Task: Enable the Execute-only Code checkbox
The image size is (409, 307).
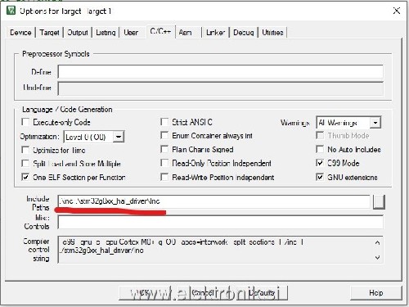Action: click(25, 122)
